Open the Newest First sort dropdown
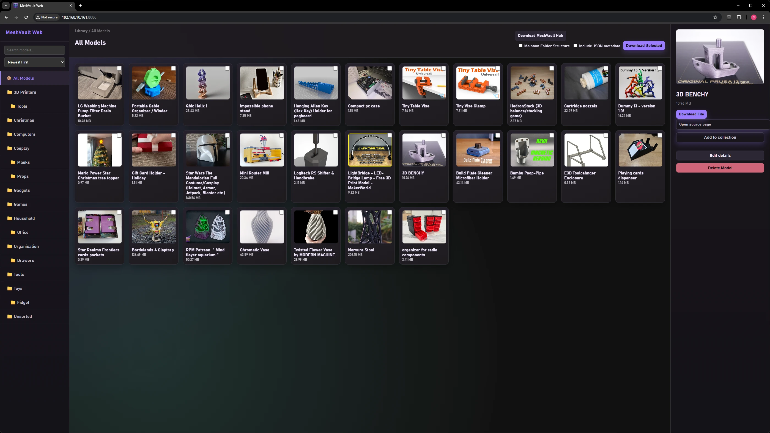The image size is (770, 433). 34,62
